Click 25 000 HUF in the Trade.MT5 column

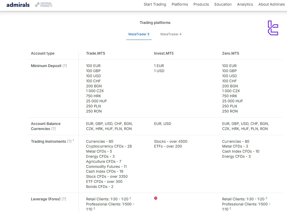point(97,101)
